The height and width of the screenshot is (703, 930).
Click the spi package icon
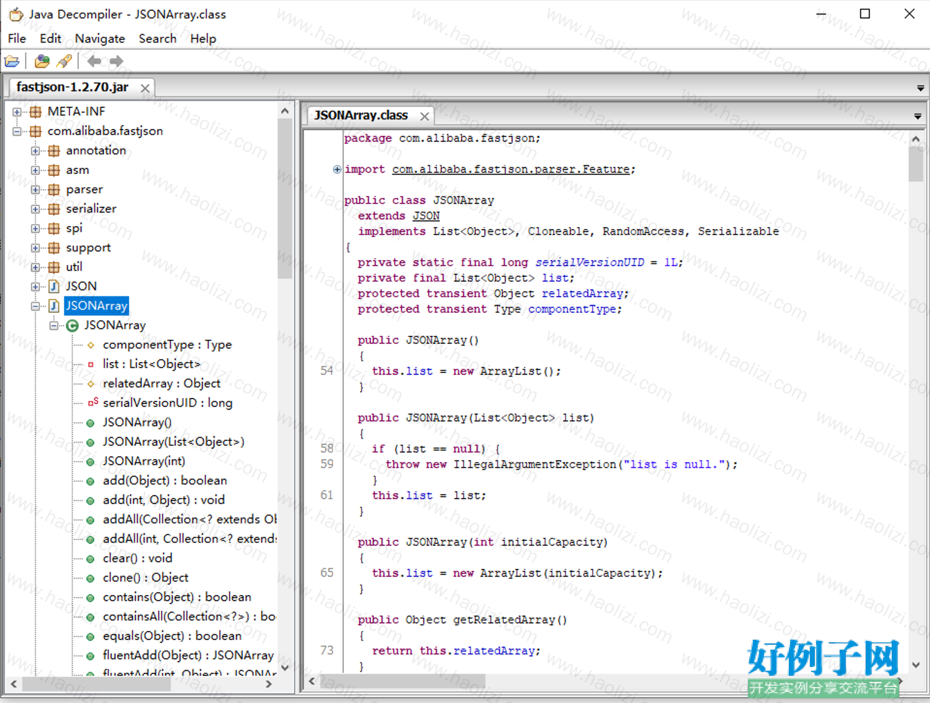click(54, 228)
